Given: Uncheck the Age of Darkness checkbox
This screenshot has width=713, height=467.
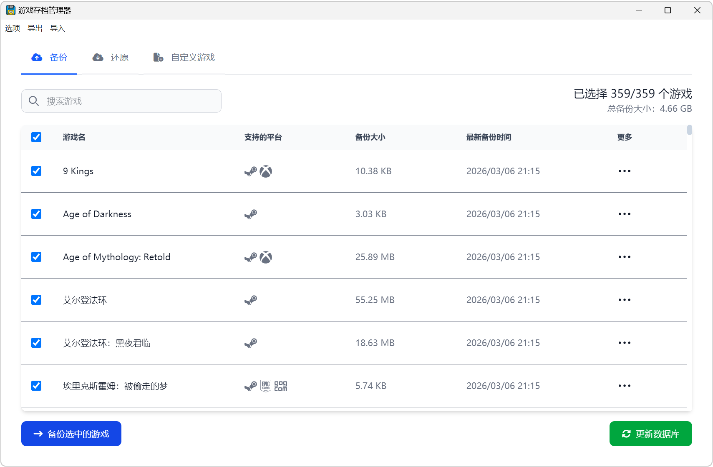Looking at the screenshot, I should point(36,214).
